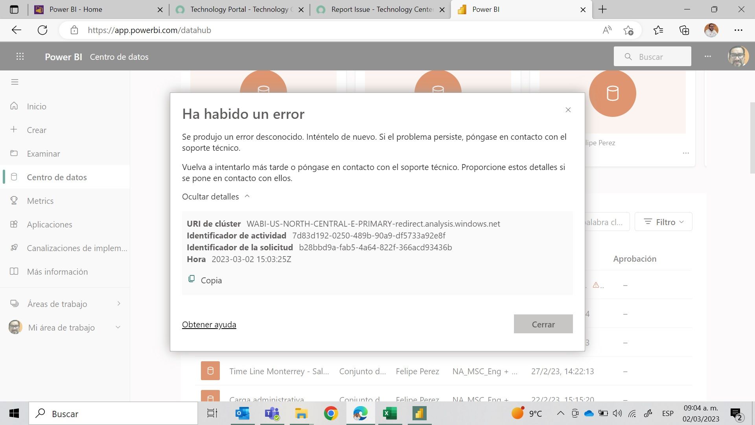Image resolution: width=755 pixels, height=425 pixels.
Task: Add this page to favorites
Action: (628, 30)
